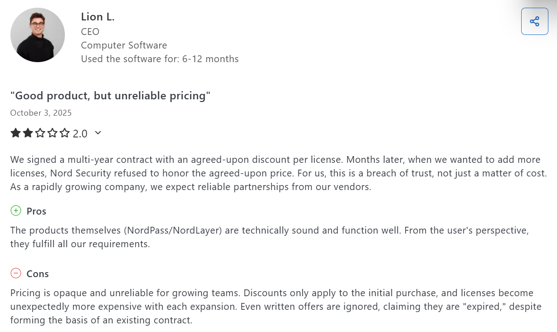Image resolution: width=557 pixels, height=332 pixels.
Task: Click the red minus Cons icon
Action: (16, 273)
